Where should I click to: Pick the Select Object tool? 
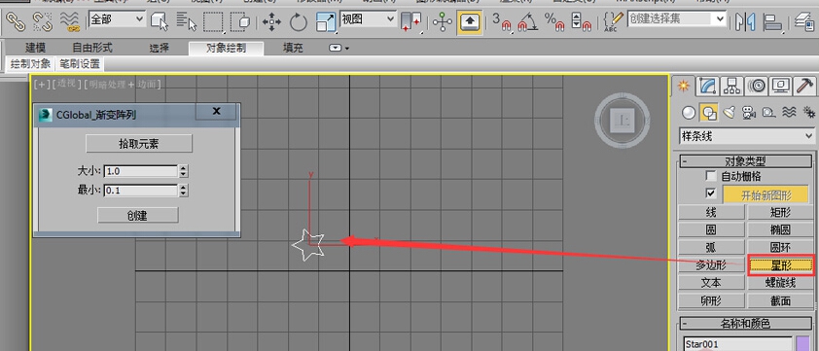pyautogui.click(x=160, y=22)
